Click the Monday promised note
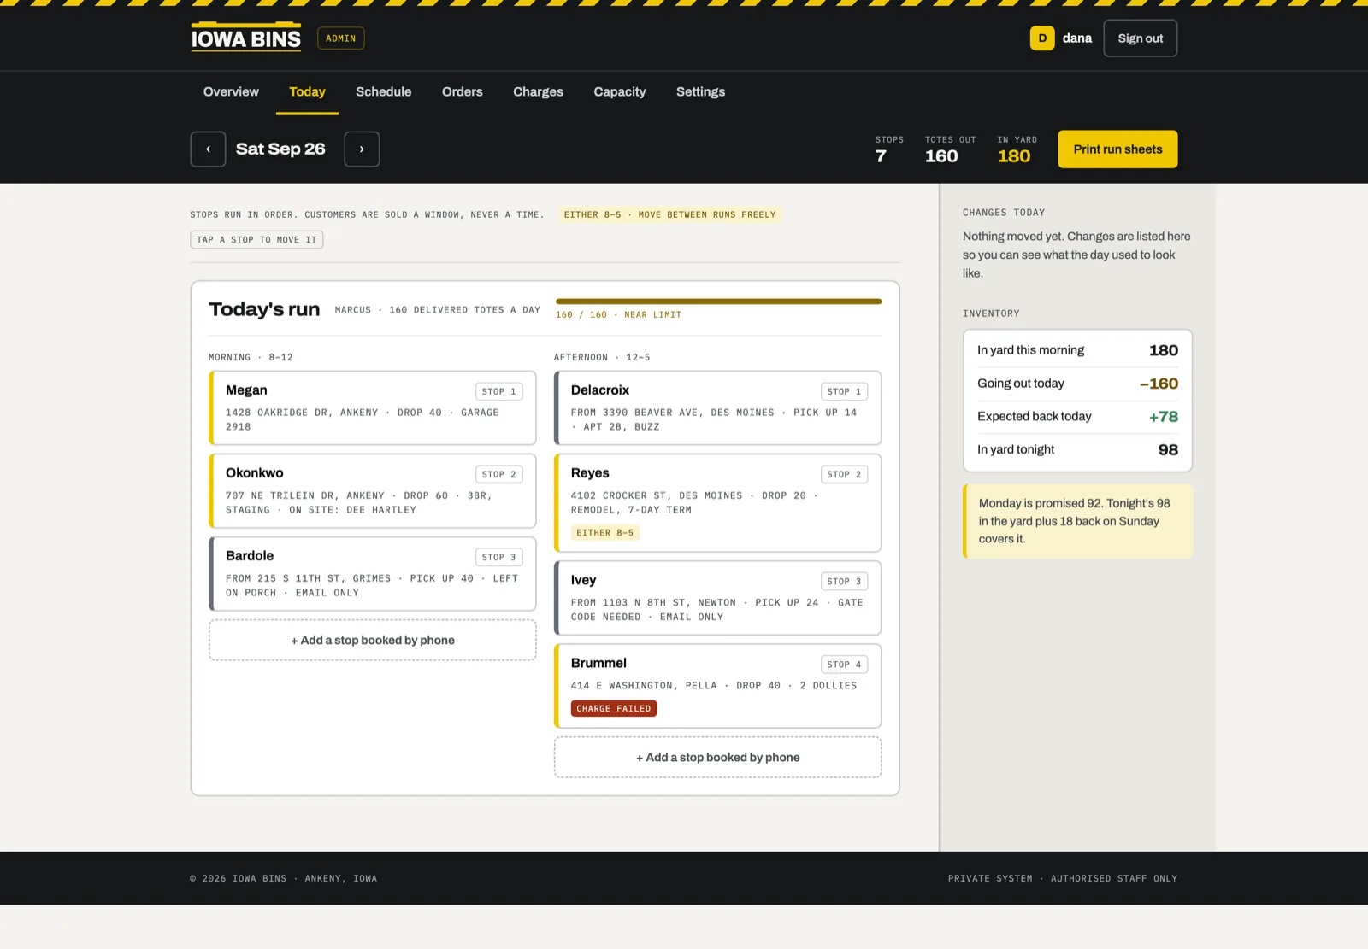 click(x=1077, y=521)
